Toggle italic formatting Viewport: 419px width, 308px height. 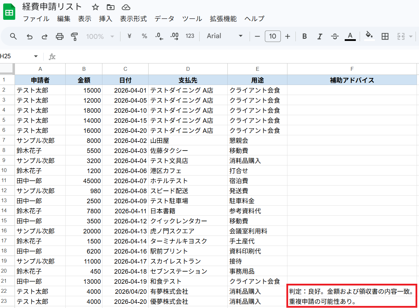pos(320,36)
